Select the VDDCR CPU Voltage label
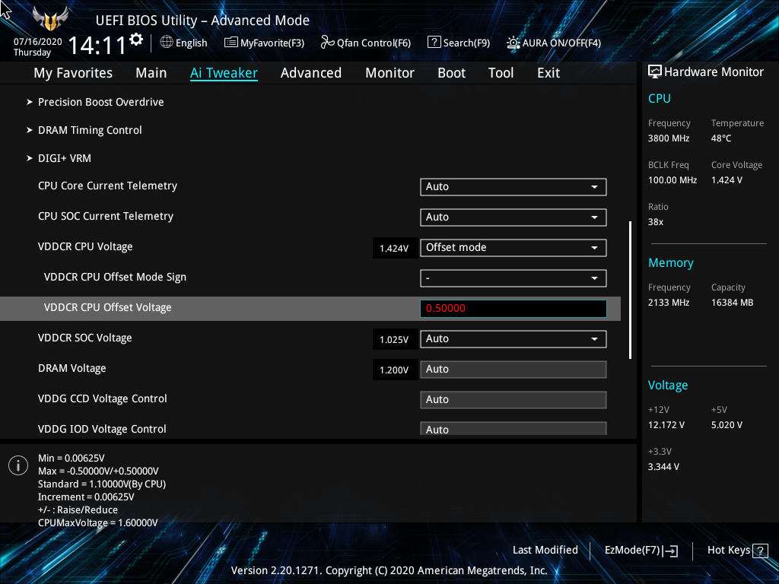The image size is (779, 584). click(85, 247)
